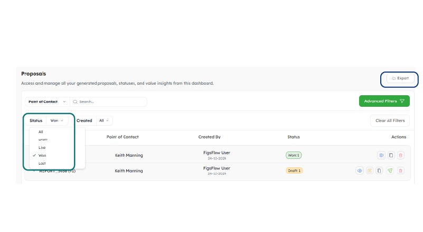Click Keith Manning in the Draft row
Screen dimensions: 423x232
click(x=129, y=170)
